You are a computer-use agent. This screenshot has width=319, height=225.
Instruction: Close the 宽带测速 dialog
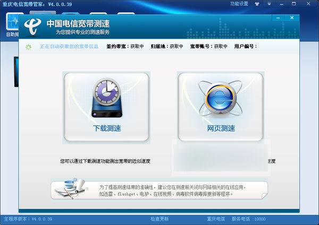coord(292,18)
